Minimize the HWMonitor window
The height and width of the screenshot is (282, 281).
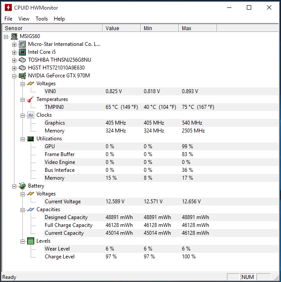point(229,7)
